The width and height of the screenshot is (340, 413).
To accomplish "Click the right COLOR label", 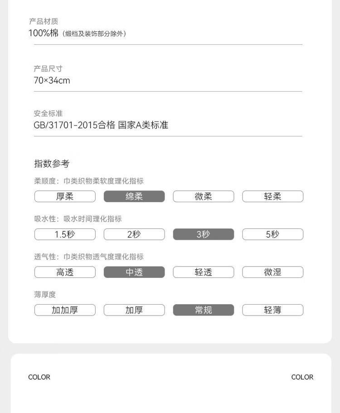I will tap(302, 377).
